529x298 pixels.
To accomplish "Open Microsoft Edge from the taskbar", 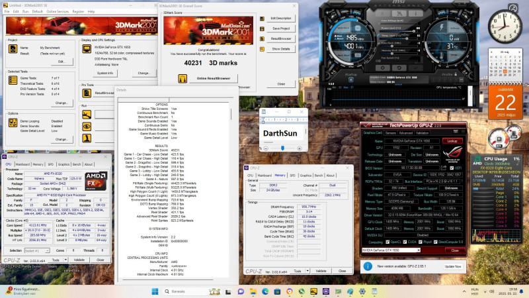I will (265, 291).
